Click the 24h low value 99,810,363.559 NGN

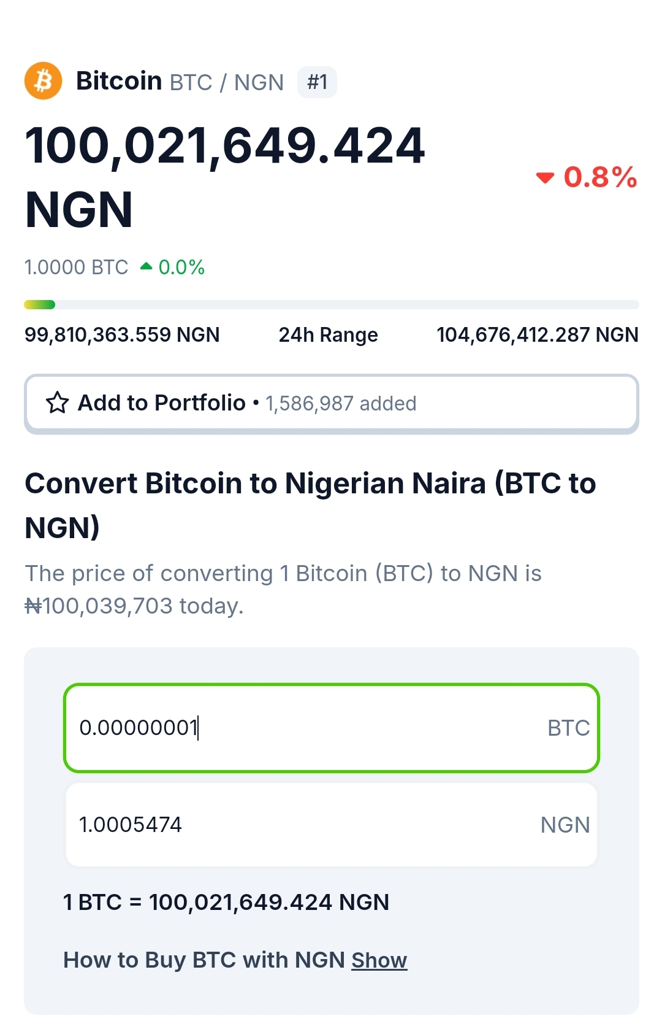pos(122,335)
